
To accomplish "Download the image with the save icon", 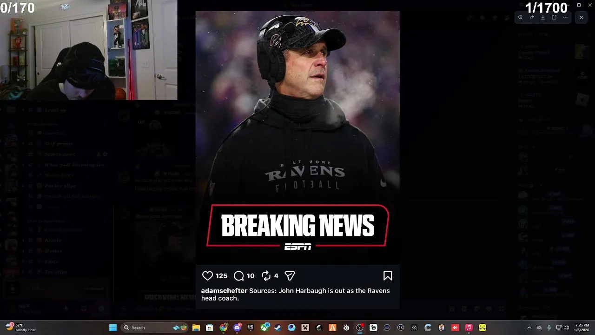I will 542,17.
